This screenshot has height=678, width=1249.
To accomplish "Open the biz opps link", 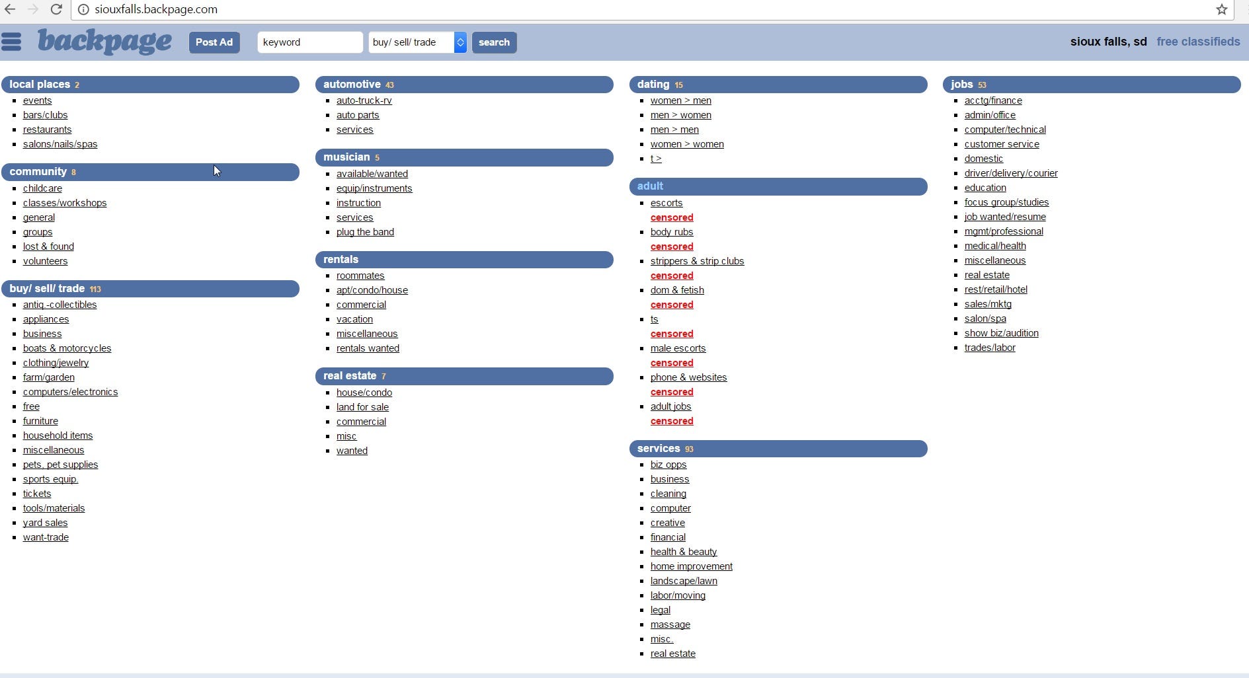I will pyautogui.click(x=668, y=465).
